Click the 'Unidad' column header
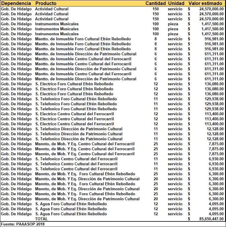The height and width of the screenshot is (227, 226). 176,3
